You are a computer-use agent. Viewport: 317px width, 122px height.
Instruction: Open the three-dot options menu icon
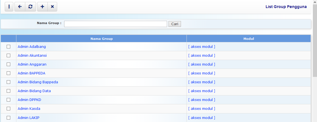click(x=9, y=7)
